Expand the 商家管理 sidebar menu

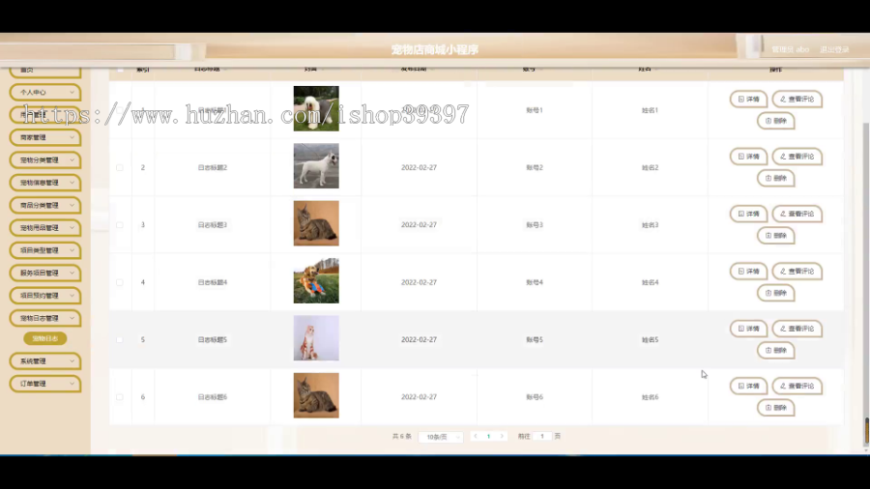pos(44,137)
